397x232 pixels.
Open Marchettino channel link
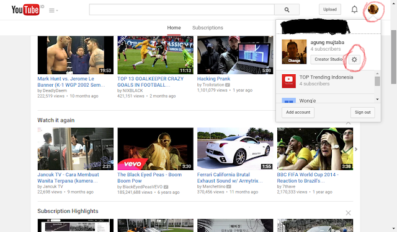tap(214, 187)
